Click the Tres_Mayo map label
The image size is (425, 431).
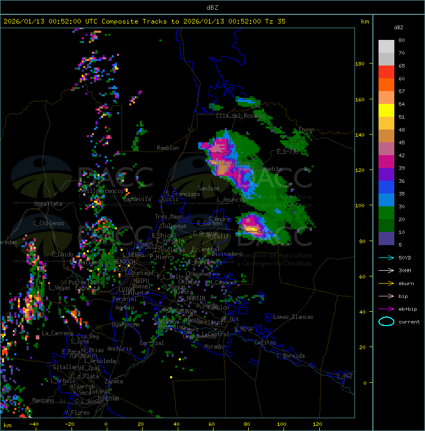[169, 217]
